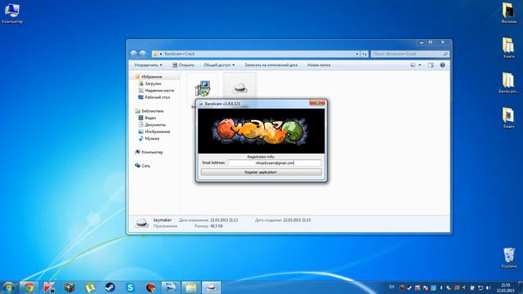Open the Компьютер desktop icon
Screen dimensions: 523x294
(x=12, y=13)
